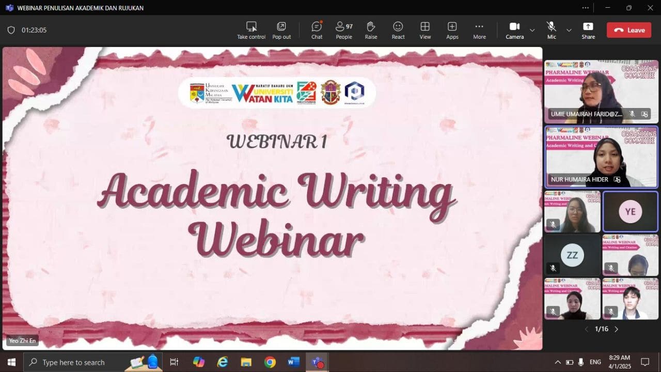Image resolution: width=661 pixels, height=372 pixels.
Task: Click Take control of shared screen
Action: (x=251, y=30)
